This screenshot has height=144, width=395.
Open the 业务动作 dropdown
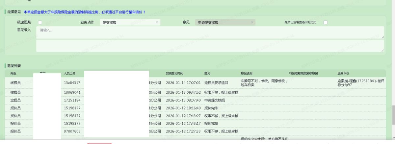pos(130,22)
